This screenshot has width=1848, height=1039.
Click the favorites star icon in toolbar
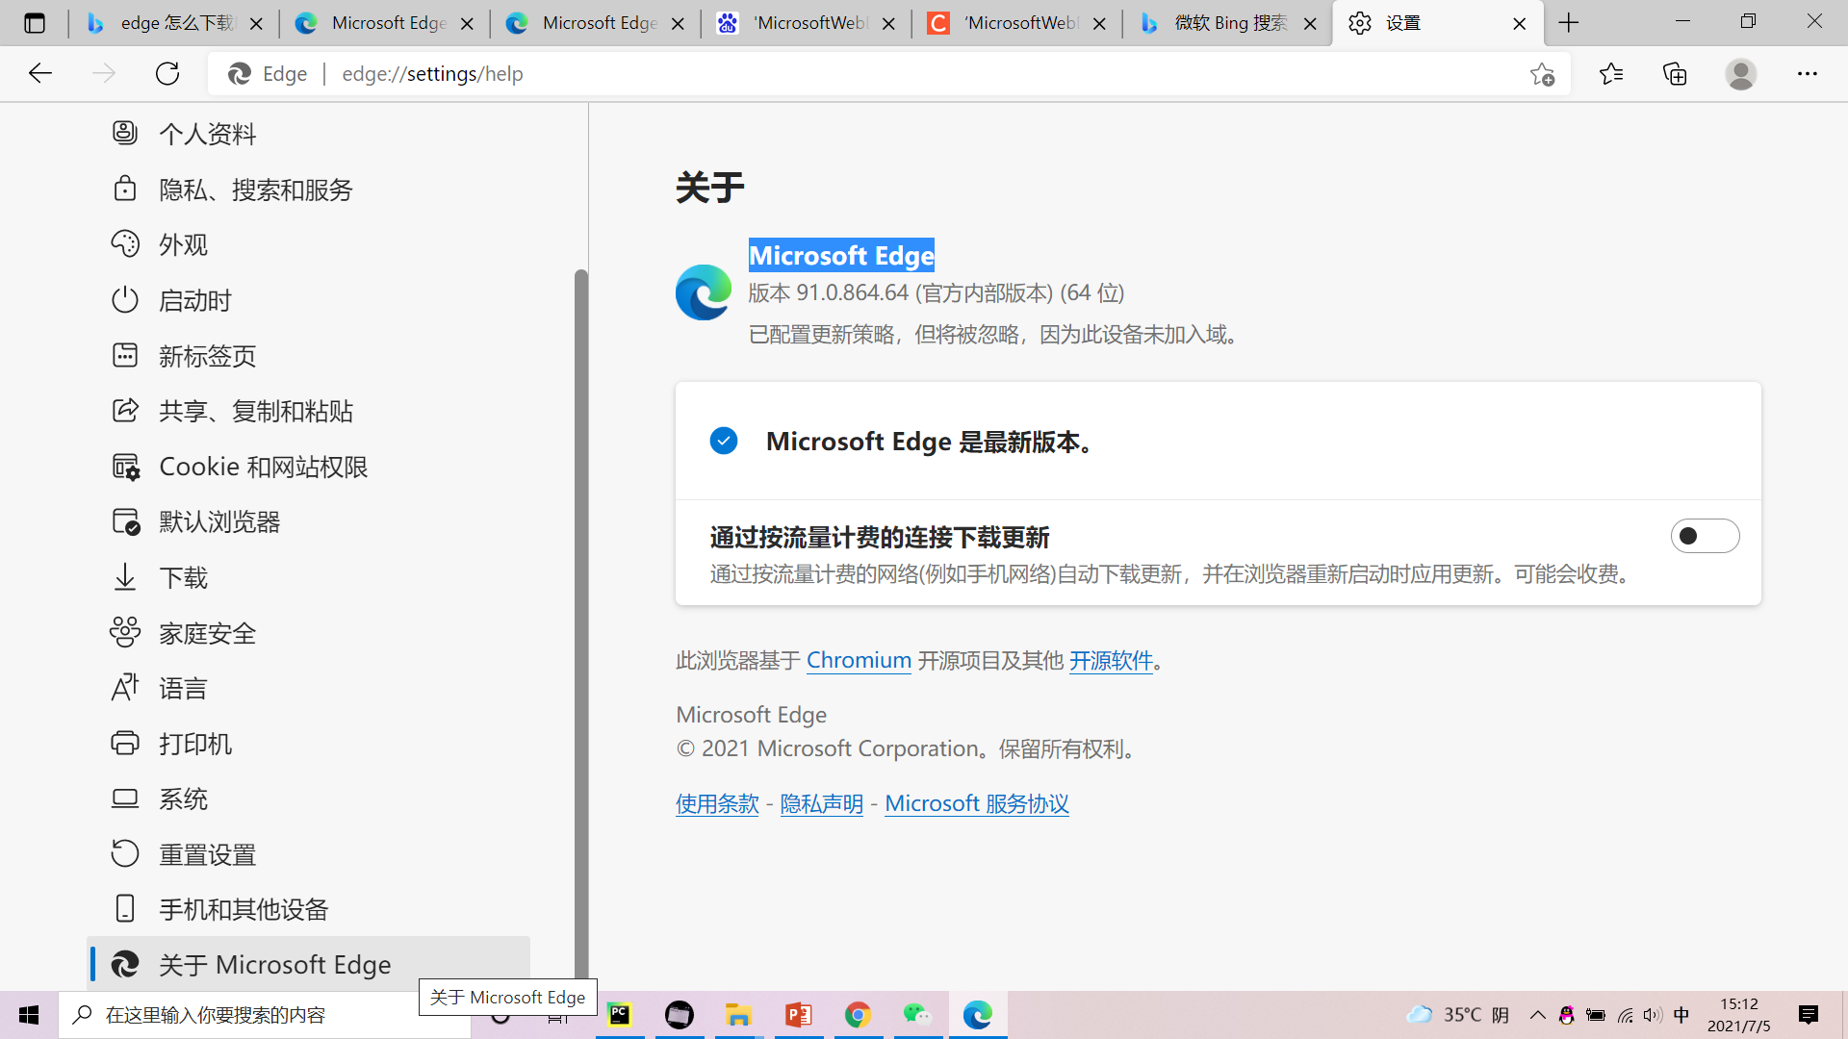[1611, 74]
